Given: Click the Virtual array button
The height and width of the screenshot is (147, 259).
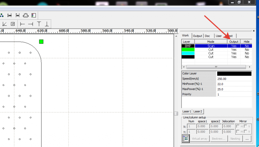Looking at the screenshot, I should click(x=200, y=139).
